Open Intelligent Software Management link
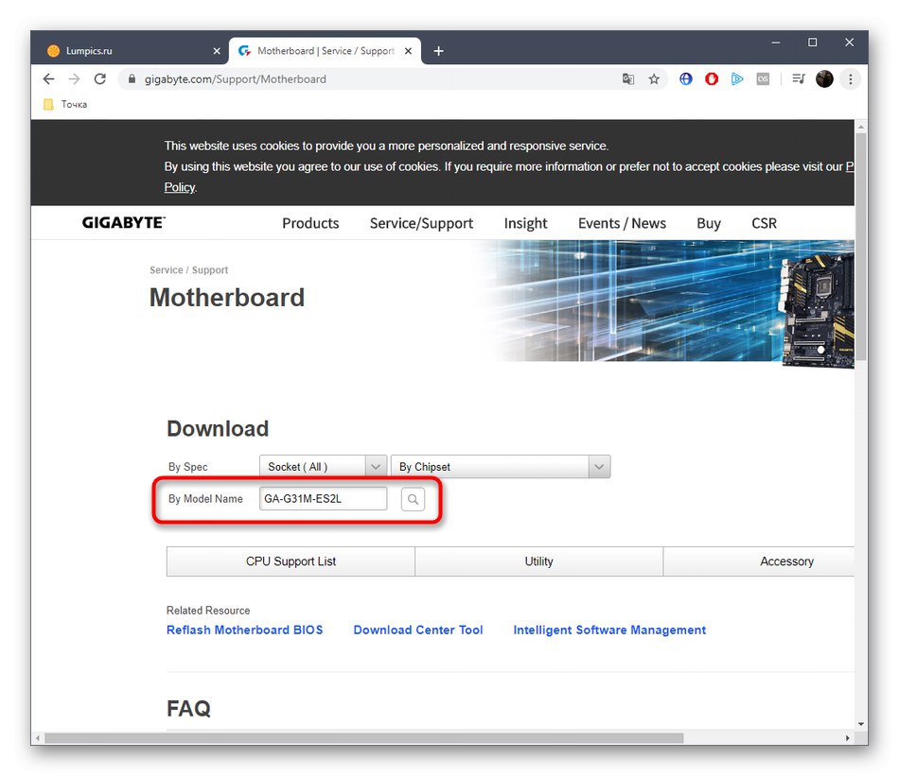The width and height of the screenshot is (899, 776). [x=609, y=629]
